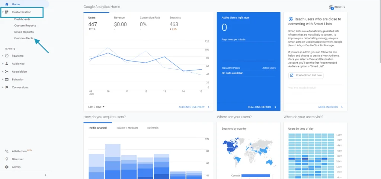381x179 pixels.
Task: Click the Home icon in sidebar
Action: pyautogui.click(x=7, y=4)
